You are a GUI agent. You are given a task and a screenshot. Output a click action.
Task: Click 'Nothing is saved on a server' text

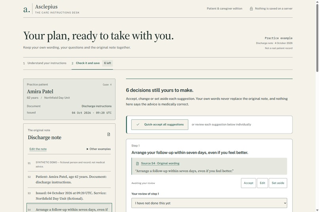(273, 9)
